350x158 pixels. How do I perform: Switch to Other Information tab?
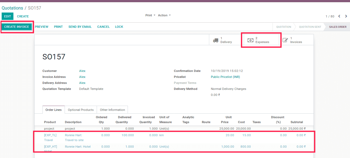pyautogui.click(x=112, y=110)
